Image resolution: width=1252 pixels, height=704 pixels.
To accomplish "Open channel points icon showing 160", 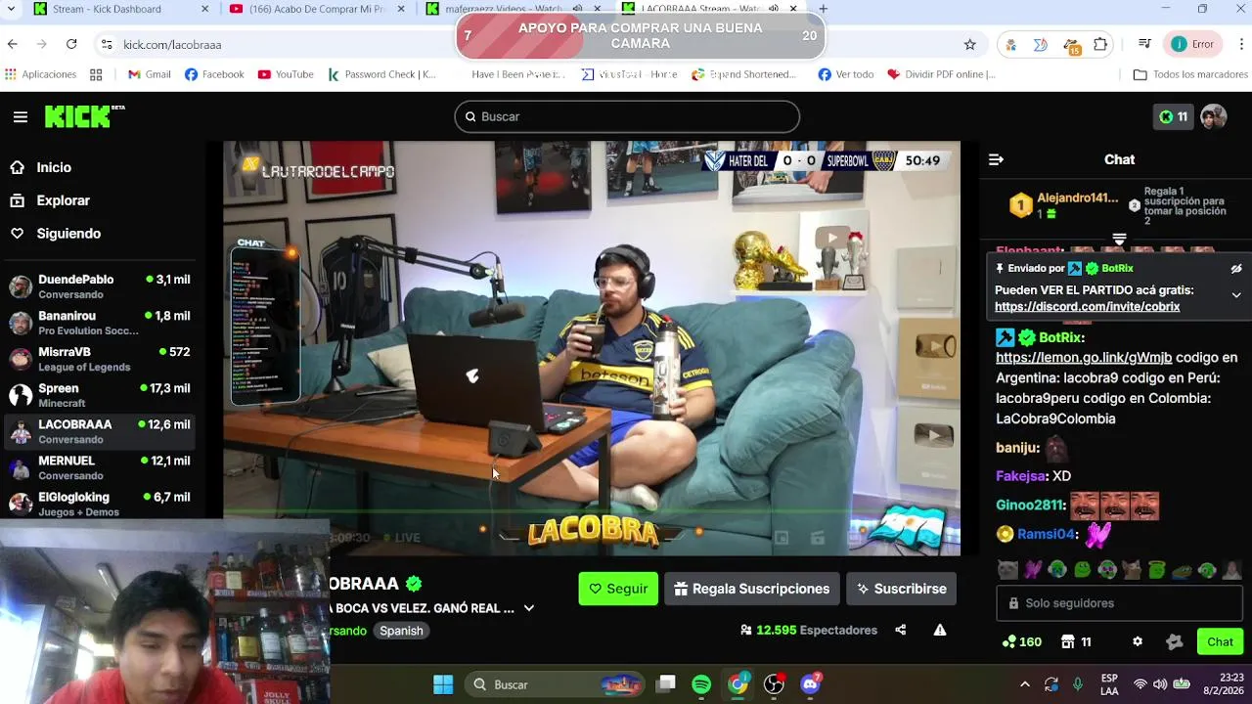I will (1022, 642).
